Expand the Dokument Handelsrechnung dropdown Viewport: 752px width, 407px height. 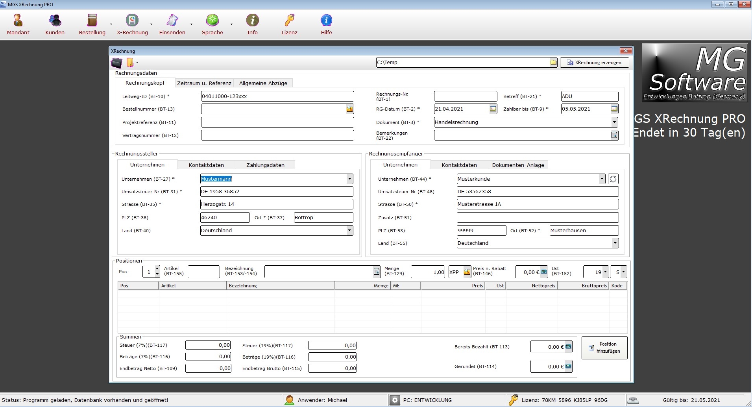[614, 122]
